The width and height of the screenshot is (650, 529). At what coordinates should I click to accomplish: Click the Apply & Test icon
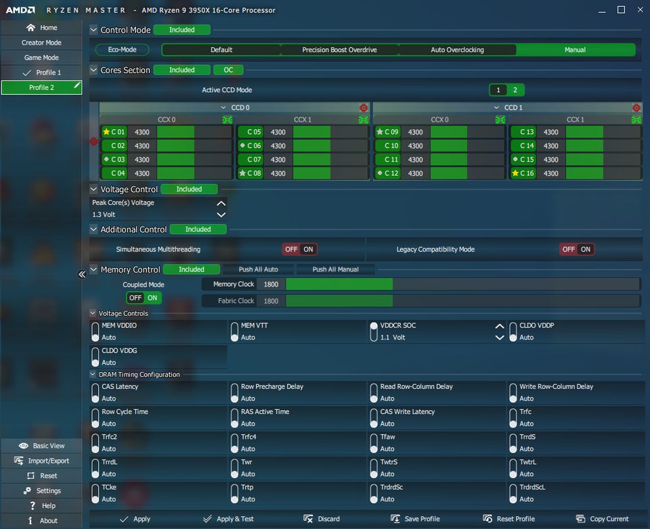tap(207, 519)
